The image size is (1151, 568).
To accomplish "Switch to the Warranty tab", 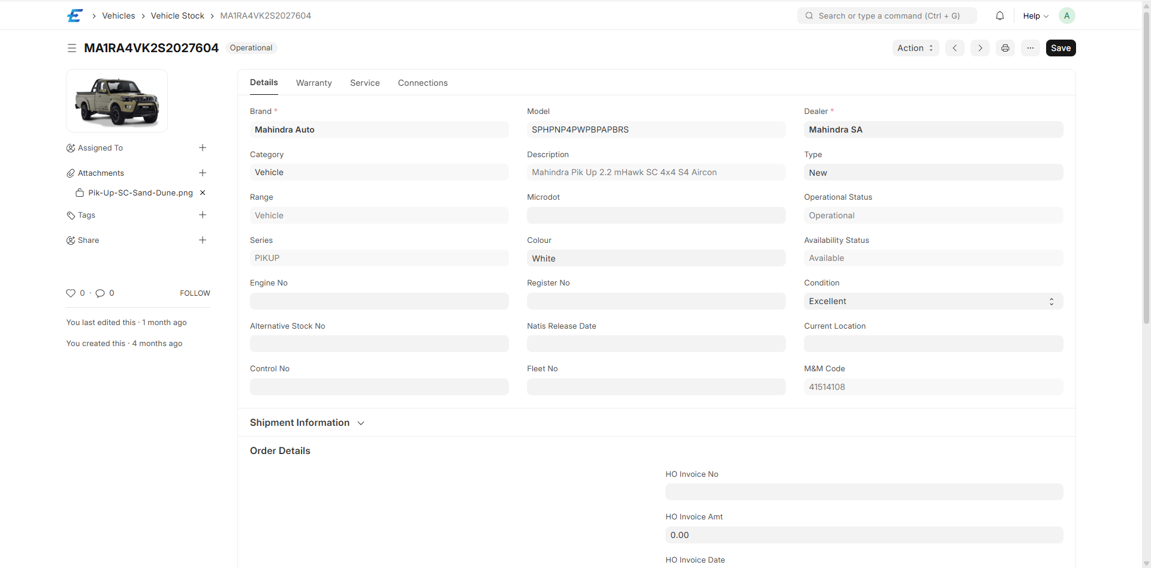I will click(314, 83).
